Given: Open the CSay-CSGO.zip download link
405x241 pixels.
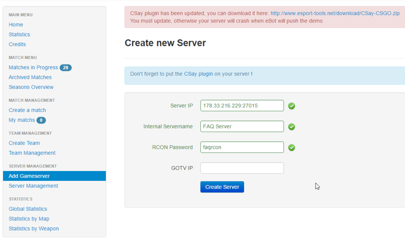Looking at the screenshot, I should (x=335, y=13).
